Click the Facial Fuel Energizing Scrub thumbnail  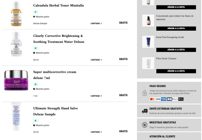(x=148, y=42)
